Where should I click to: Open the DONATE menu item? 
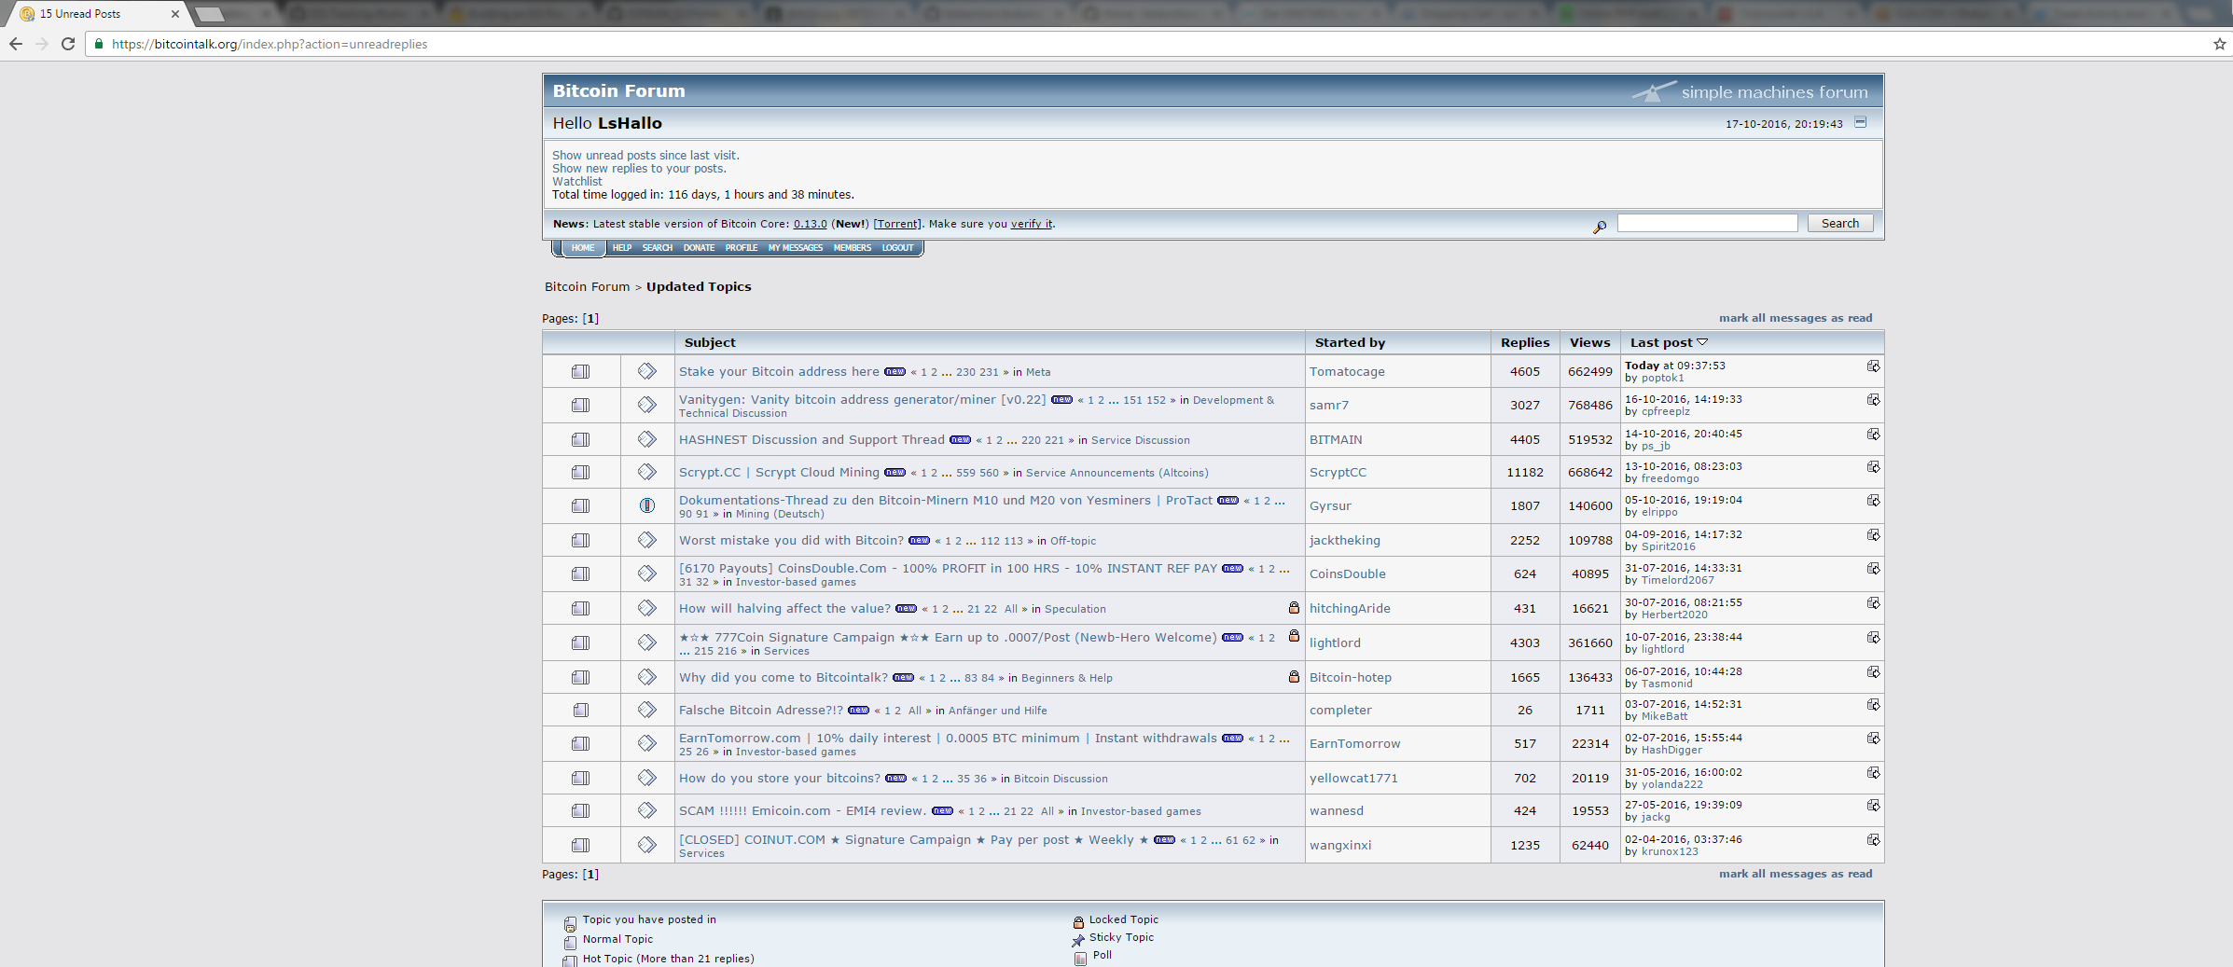click(699, 248)
